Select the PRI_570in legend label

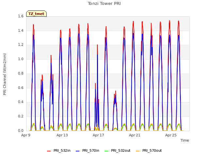click(x=91, y=150)
